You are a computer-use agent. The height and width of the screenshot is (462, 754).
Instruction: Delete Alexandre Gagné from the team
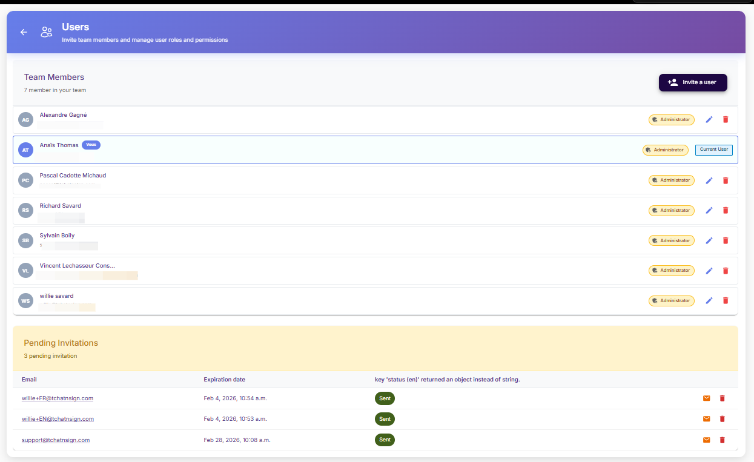(726, 119)
